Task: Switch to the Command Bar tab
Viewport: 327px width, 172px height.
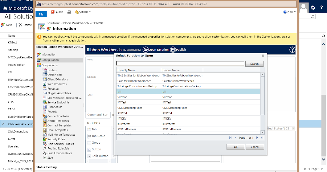Action: click(x=98, y=115)
